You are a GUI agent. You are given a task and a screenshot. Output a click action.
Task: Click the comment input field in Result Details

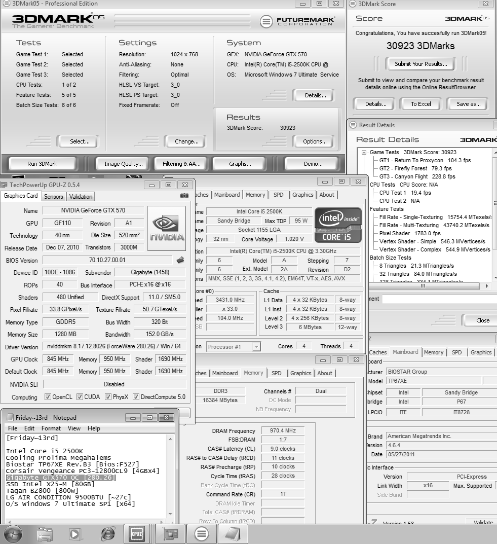point(439,299)
